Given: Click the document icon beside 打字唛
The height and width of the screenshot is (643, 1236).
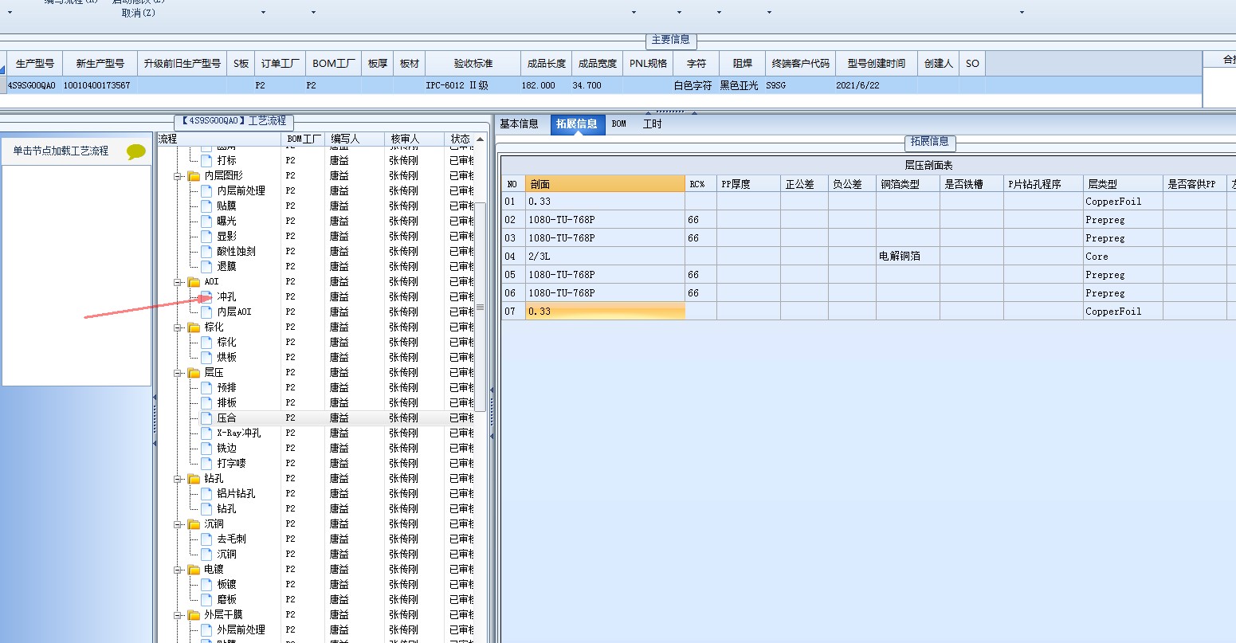Looking at the screenshot, I should (207, 463).
